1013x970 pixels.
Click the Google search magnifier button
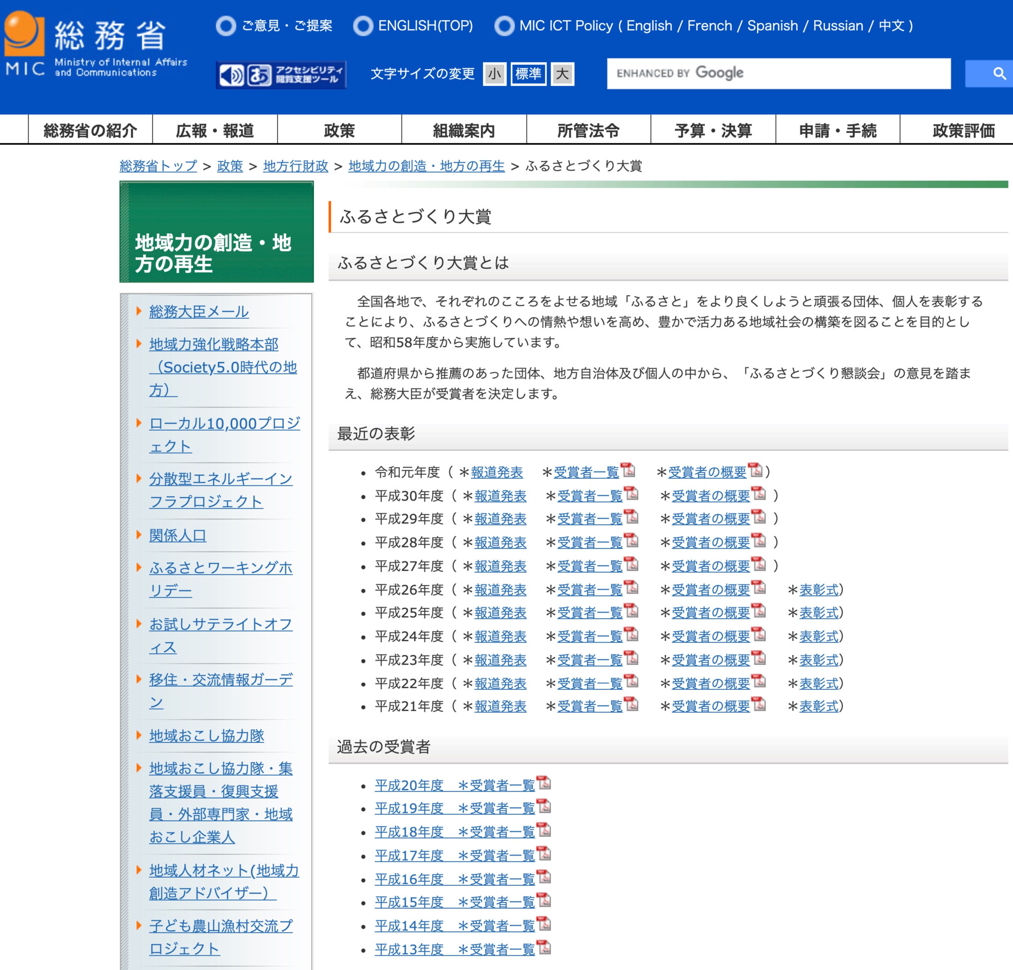[x=997, y=73]
